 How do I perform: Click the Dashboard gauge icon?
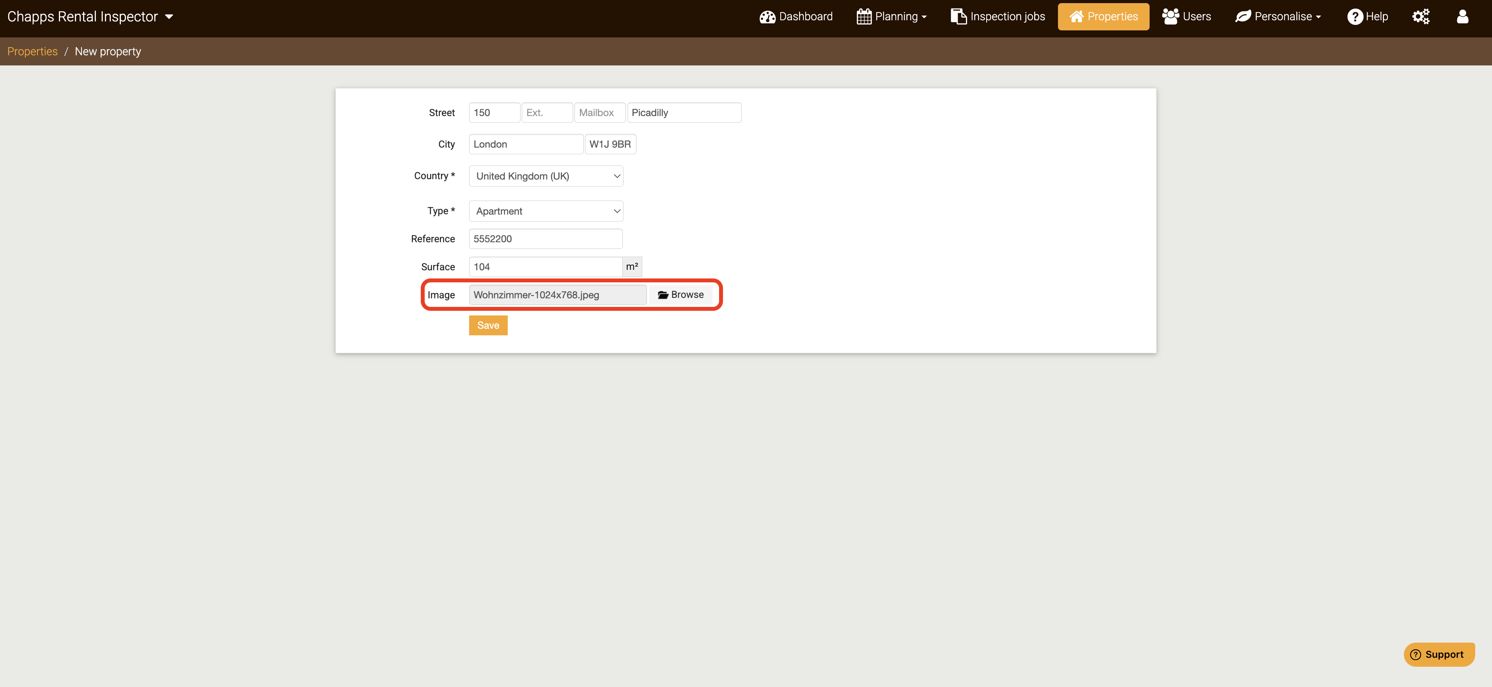tap(767, 17)
